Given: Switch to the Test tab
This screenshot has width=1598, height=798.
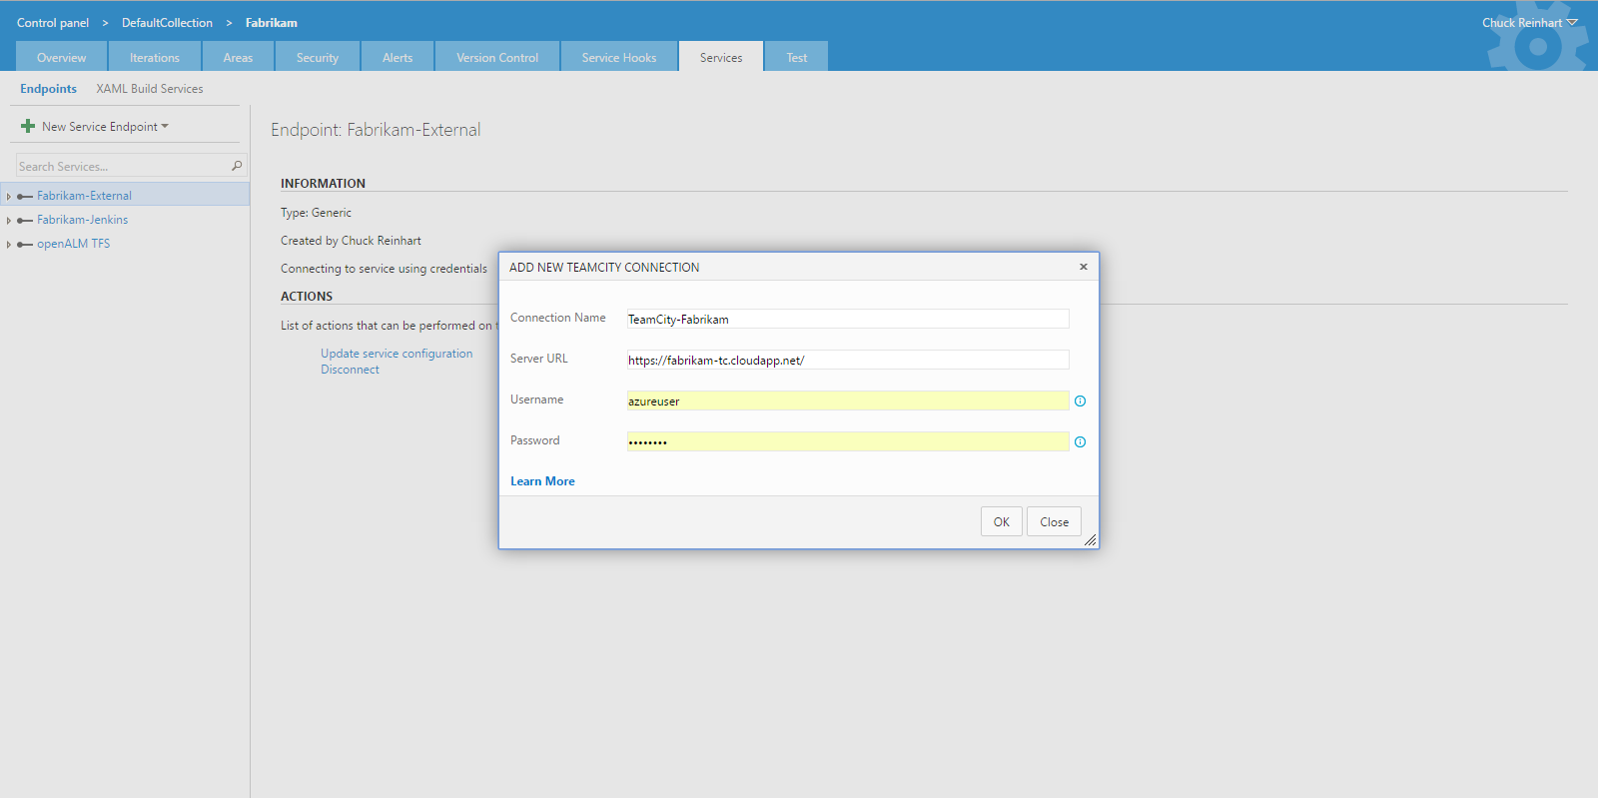Looking at the screenshot, I should click(x=797, y=57).
